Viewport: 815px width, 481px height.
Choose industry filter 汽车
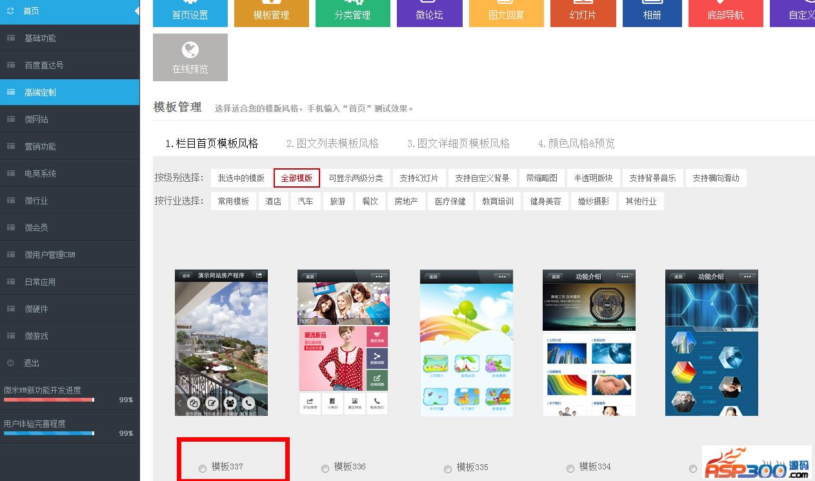(305, 201)
